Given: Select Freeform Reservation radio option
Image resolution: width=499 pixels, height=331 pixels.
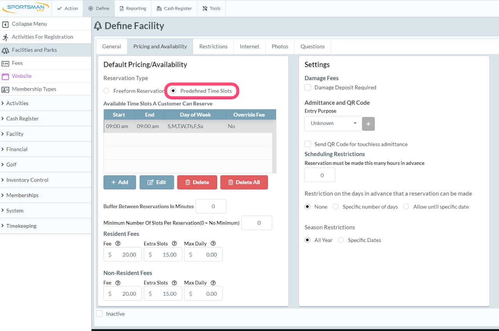Looking at the screenshot, I should point(106,91).
